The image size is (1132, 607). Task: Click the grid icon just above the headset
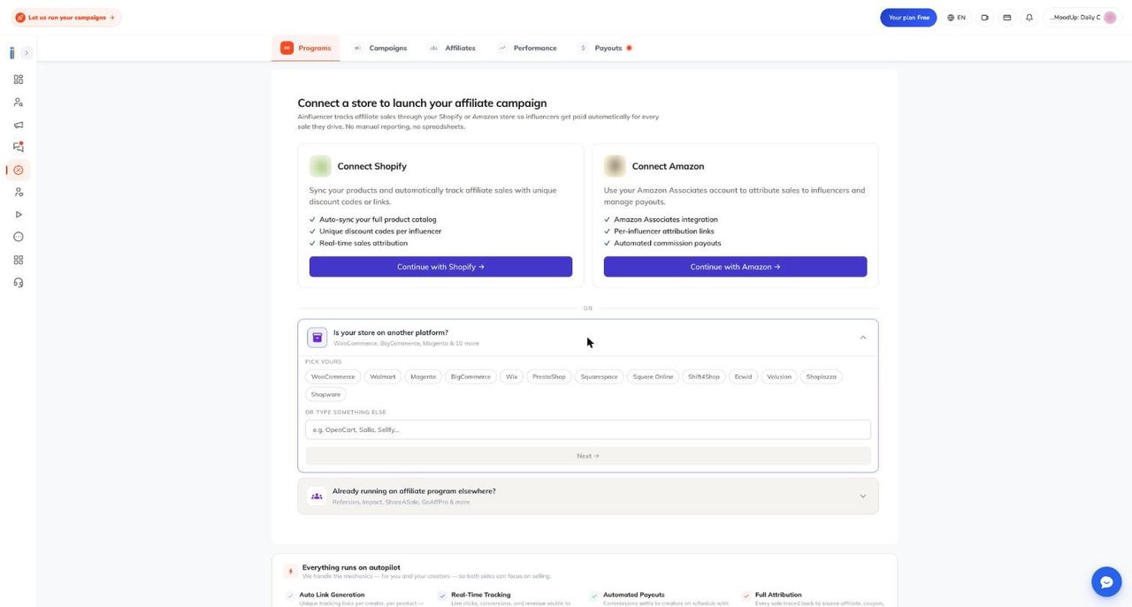[x=19, y=260]
